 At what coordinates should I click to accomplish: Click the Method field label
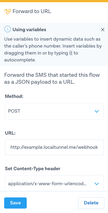click(14, 96)
